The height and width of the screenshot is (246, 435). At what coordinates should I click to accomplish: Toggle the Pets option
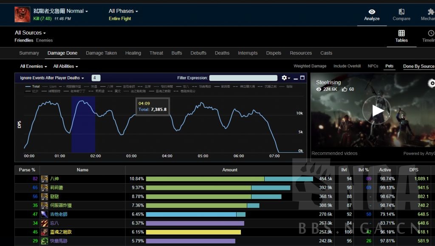[x=389, y=66]
